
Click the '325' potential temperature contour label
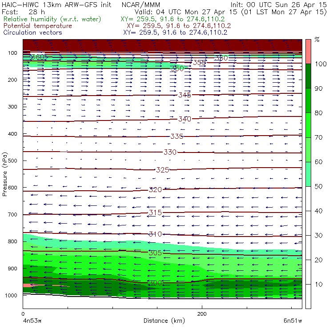click(x=163, y=170)
